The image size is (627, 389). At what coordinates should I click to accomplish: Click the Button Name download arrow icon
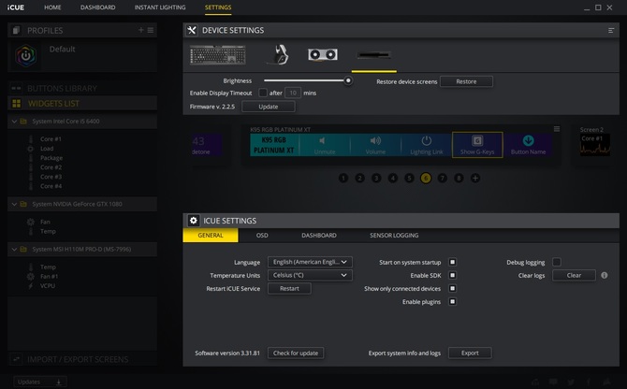528,140
